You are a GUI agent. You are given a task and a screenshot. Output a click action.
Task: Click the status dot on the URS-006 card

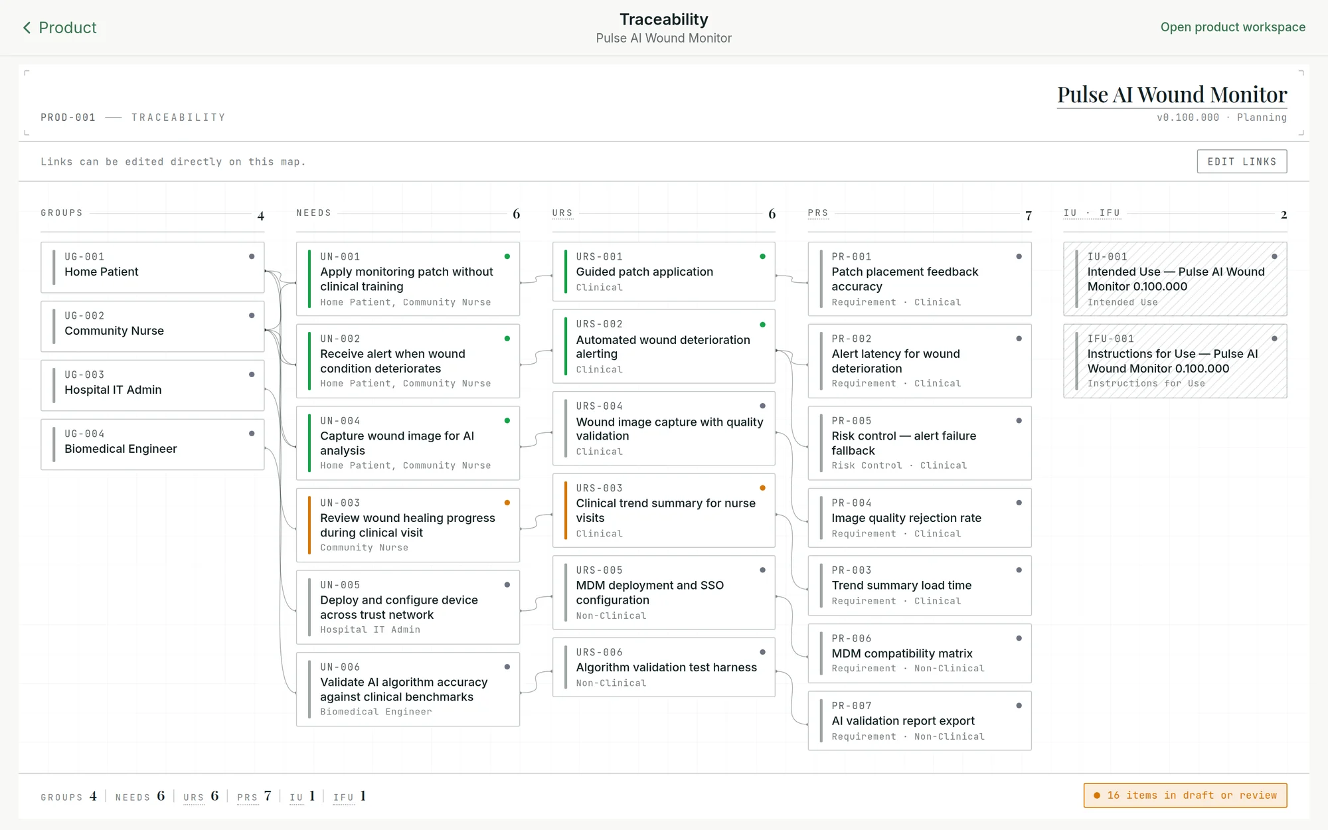[763, 652]
